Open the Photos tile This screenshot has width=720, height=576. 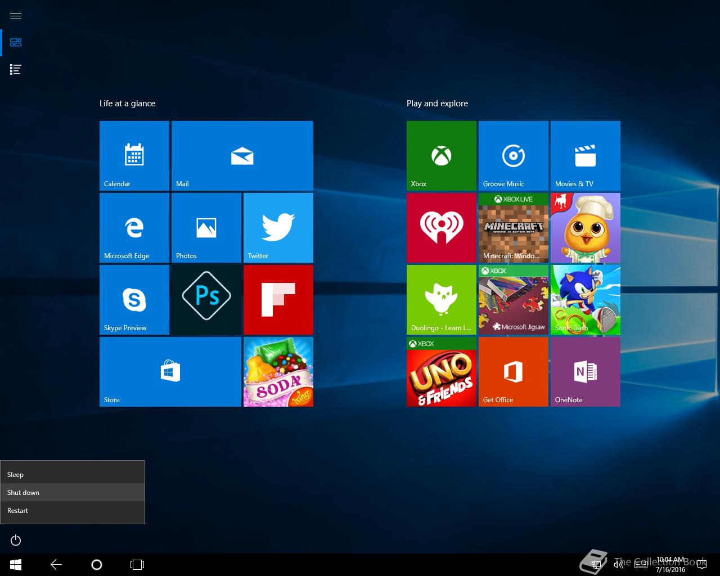click(x=206, y=228)
